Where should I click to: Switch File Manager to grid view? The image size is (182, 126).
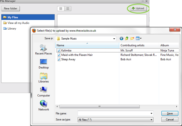[61, 9]
